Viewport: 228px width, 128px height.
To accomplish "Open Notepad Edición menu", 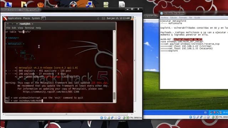I will click(x=173, y=17).
